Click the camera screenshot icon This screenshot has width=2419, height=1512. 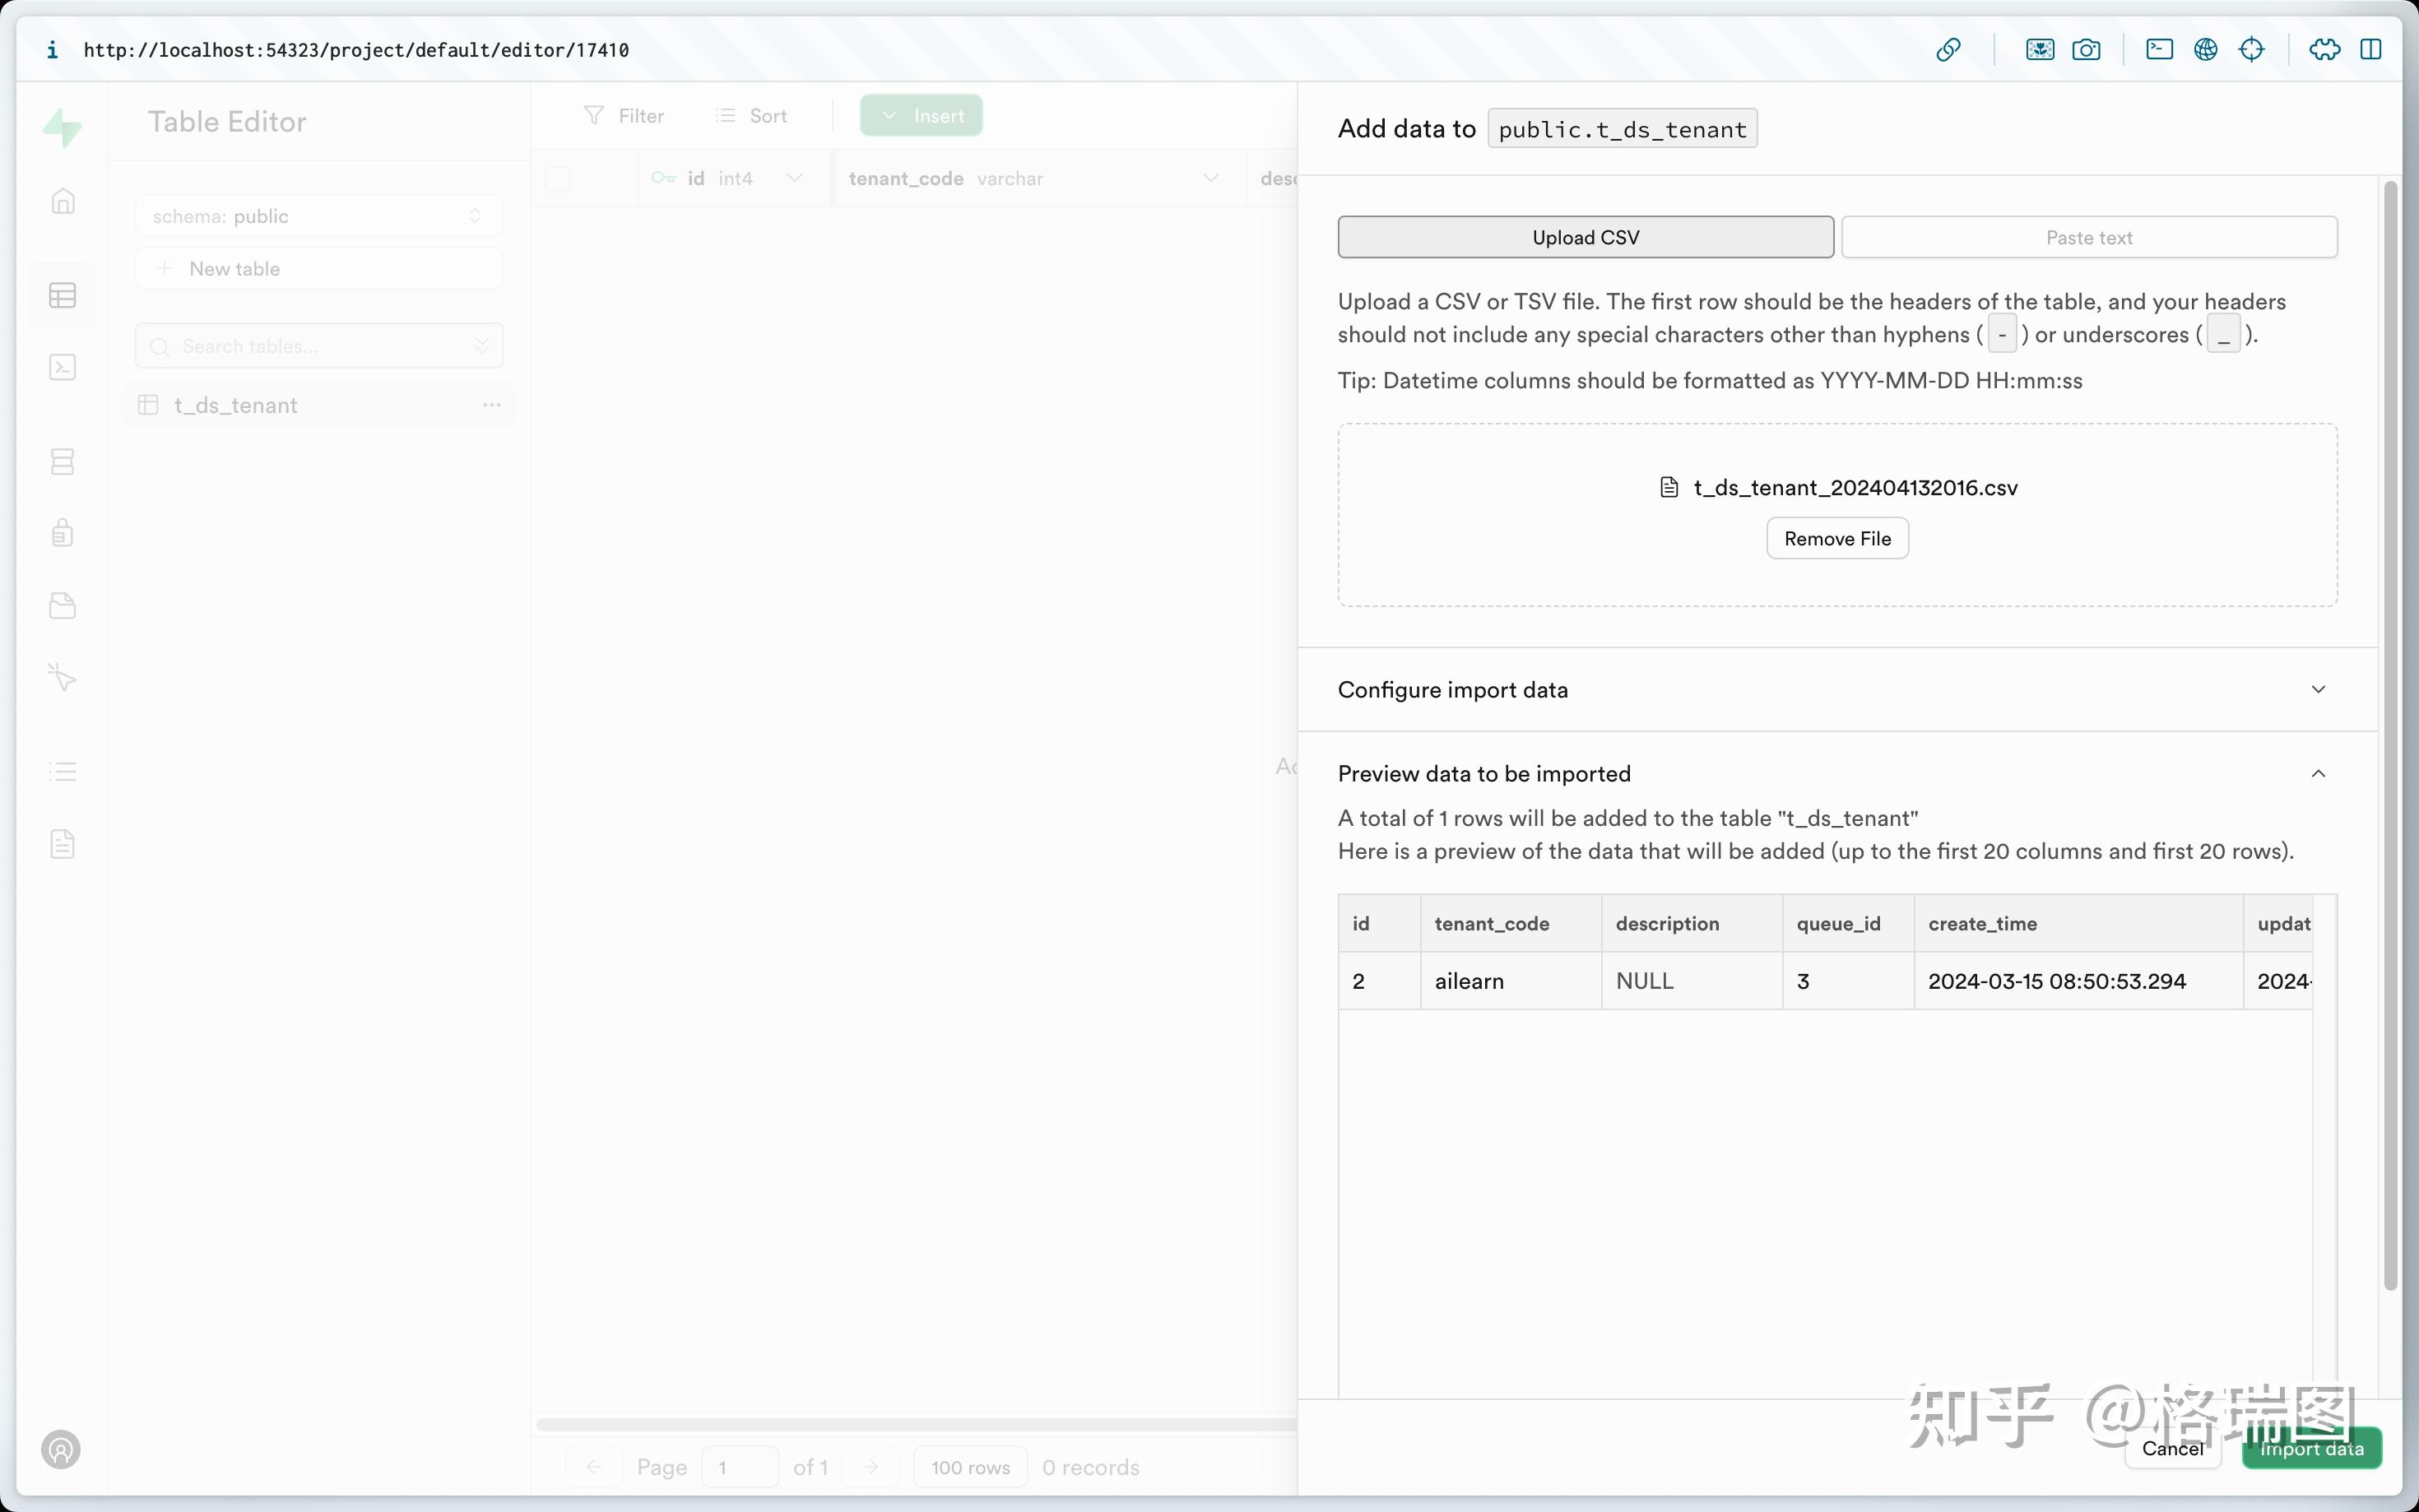[x=2086, y=49]
